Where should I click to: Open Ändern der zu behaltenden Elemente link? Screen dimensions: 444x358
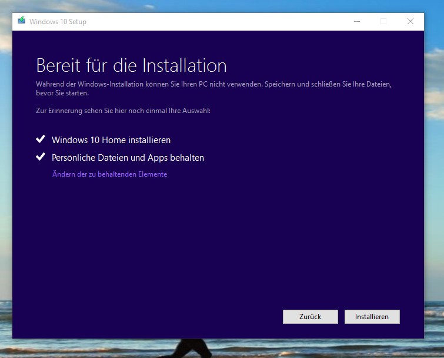tap(109, 174)
